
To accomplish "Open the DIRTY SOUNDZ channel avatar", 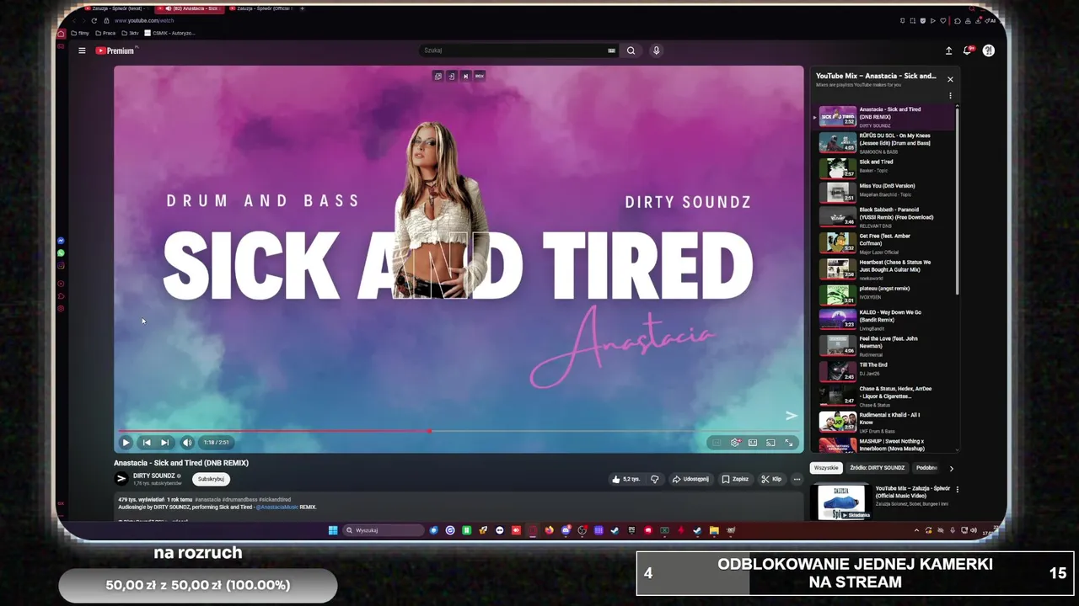I will click(x=121, y=479).
